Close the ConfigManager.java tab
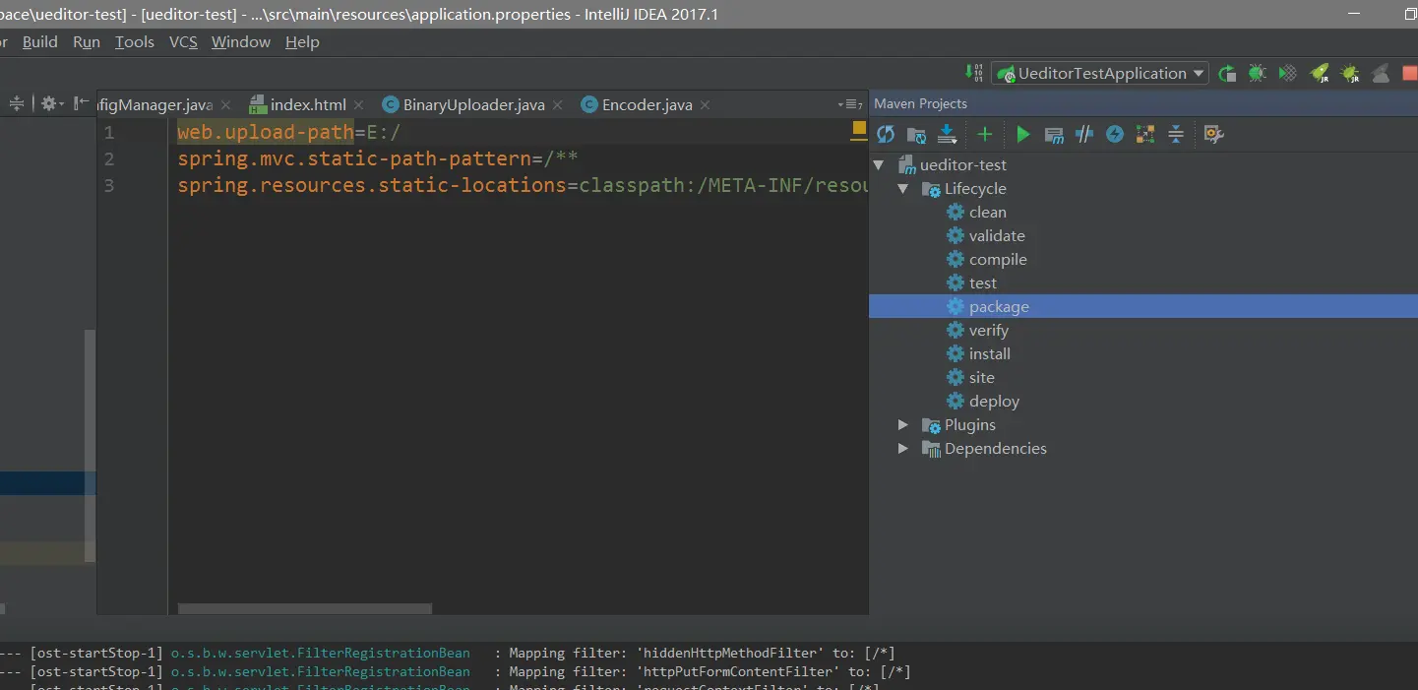Image resolution: width=1418 pixels, height=690 pixels. [226, 105]
